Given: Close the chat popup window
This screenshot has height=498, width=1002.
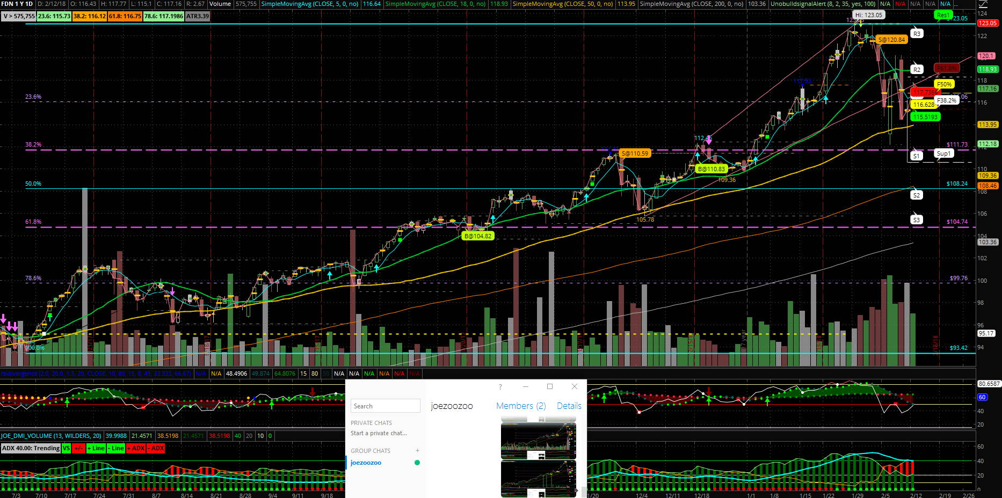Looking at the screenshot, I should pyautogui.click(x=575, y=386).
